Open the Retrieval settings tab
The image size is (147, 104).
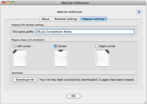coord(66,19)
